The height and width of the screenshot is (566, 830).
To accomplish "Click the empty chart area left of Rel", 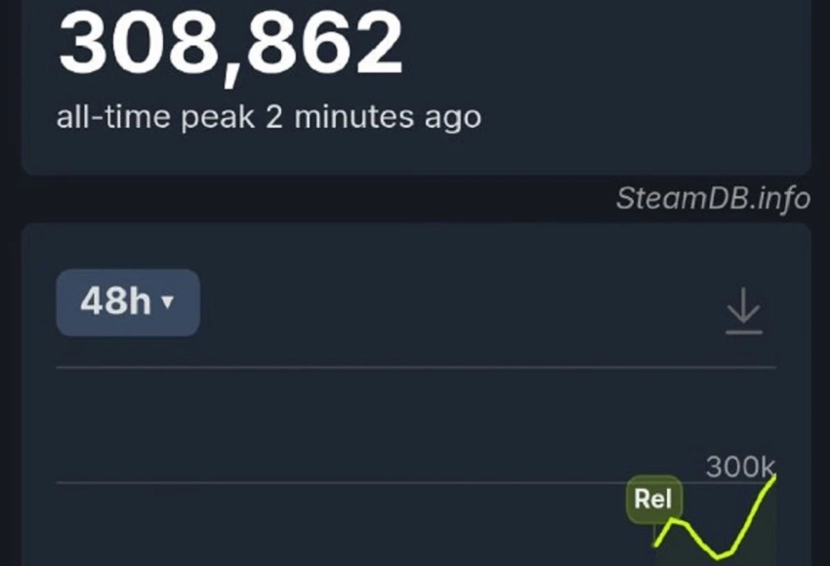I will 342,527.
